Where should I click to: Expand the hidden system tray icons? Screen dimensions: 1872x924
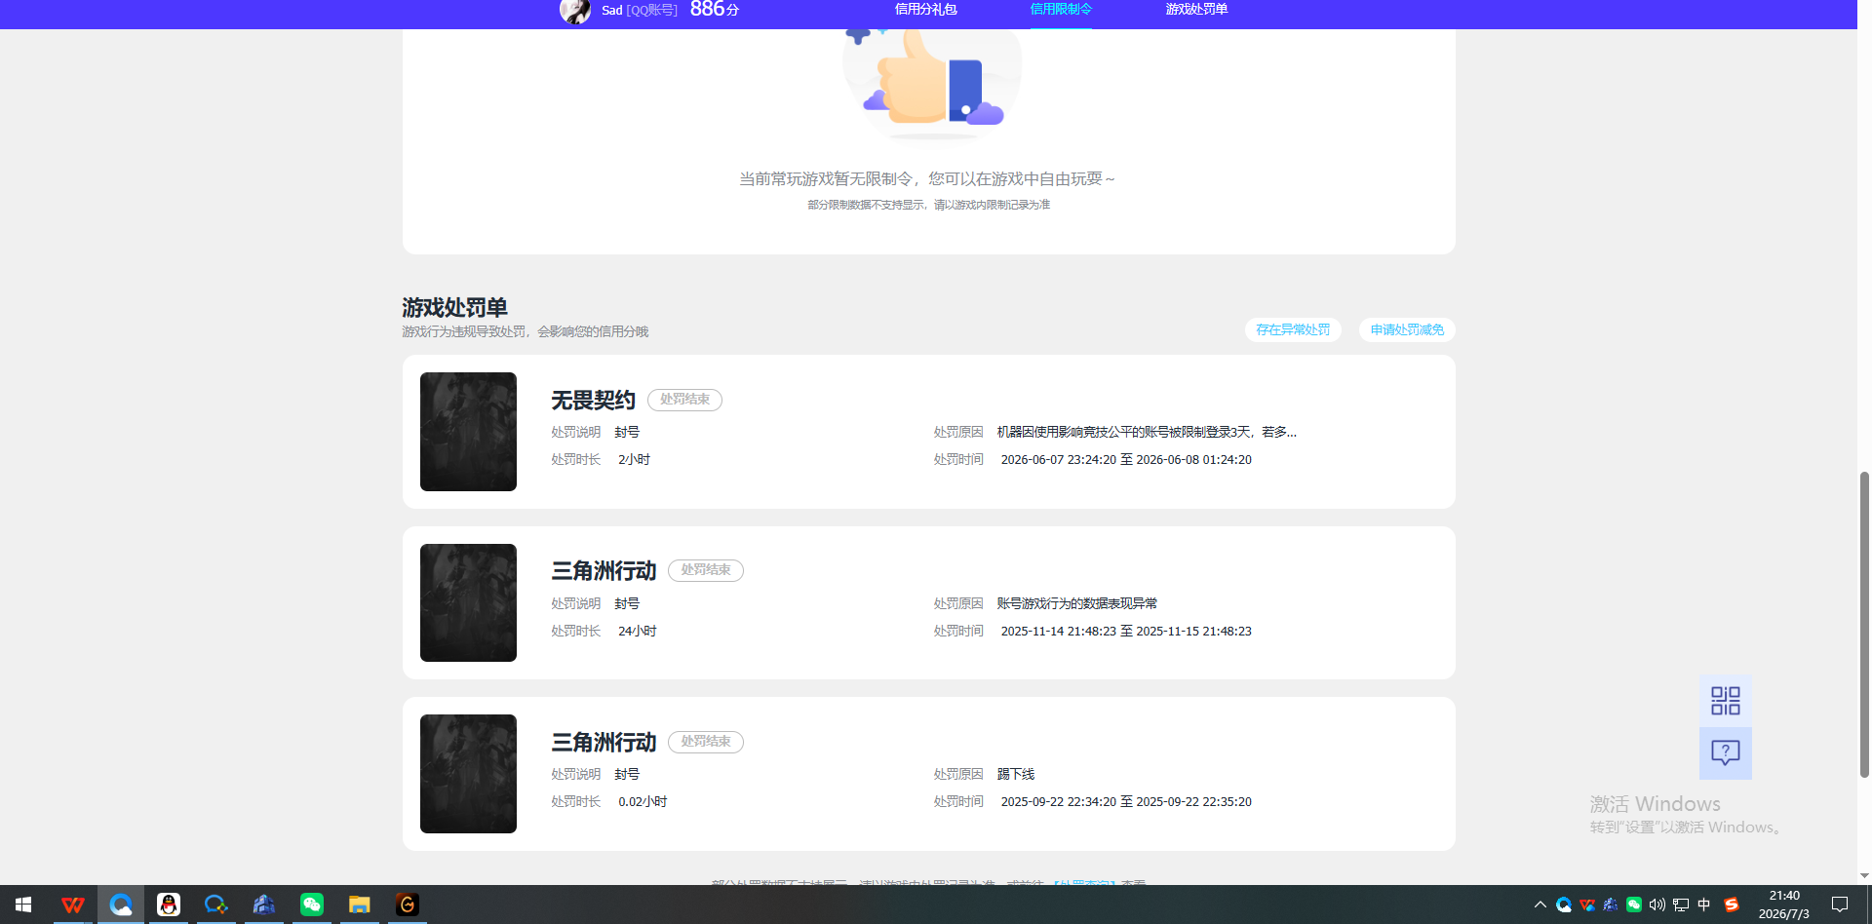click(1540, 905)
